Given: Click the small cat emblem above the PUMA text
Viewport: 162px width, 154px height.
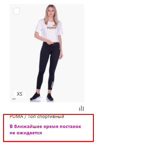Looking at the screenshot, I should pyautogui.click(x=54, y=26).
